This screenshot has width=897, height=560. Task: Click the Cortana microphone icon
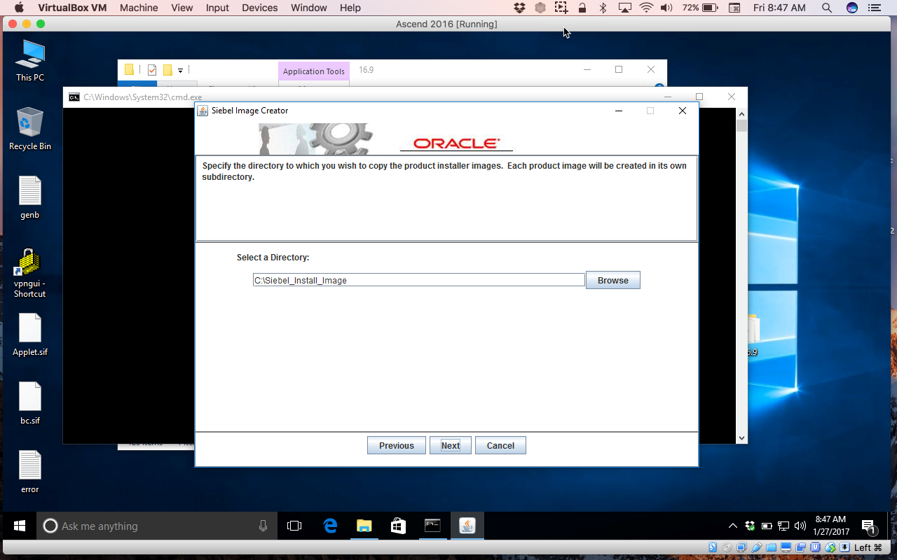[x=263, y=526]
